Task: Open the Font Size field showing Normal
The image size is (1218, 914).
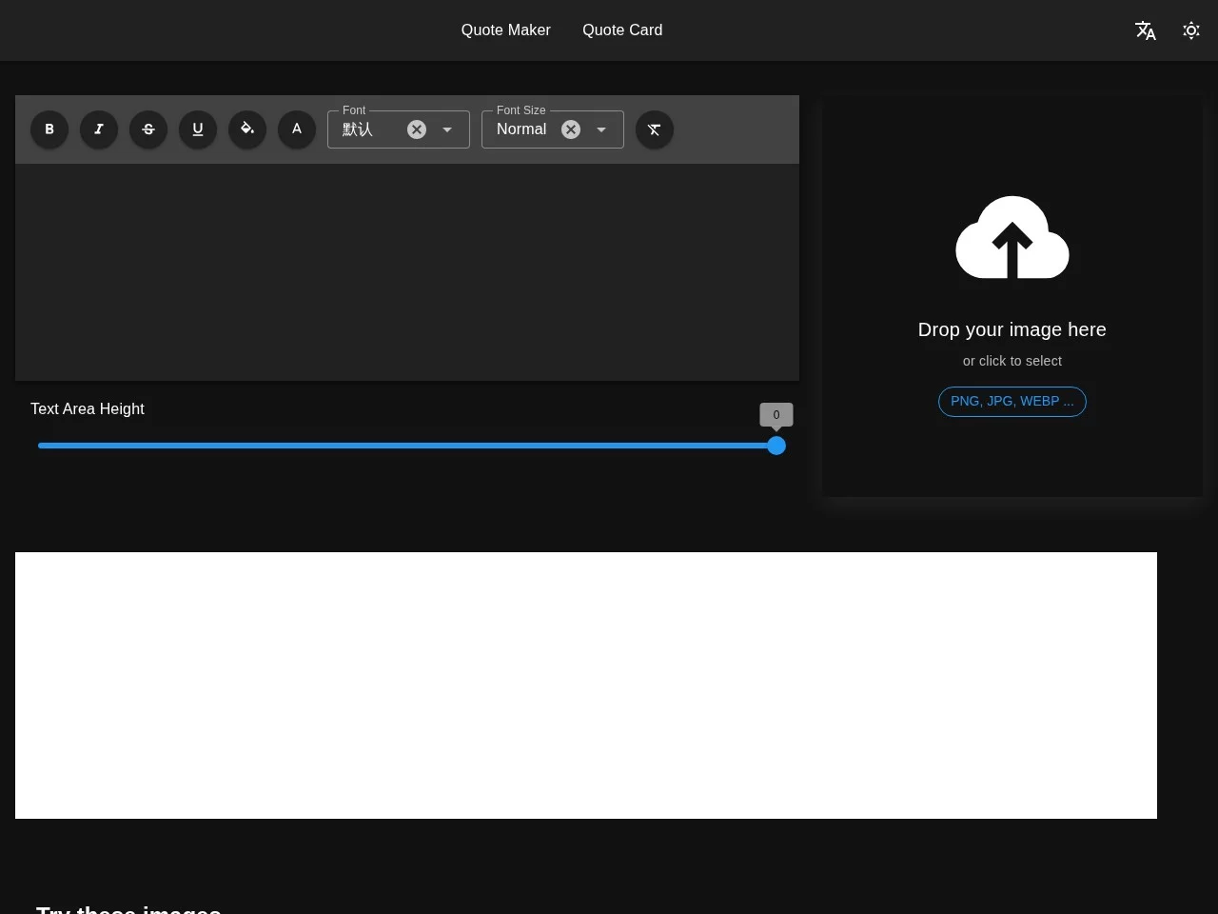Action: [521, 129]
